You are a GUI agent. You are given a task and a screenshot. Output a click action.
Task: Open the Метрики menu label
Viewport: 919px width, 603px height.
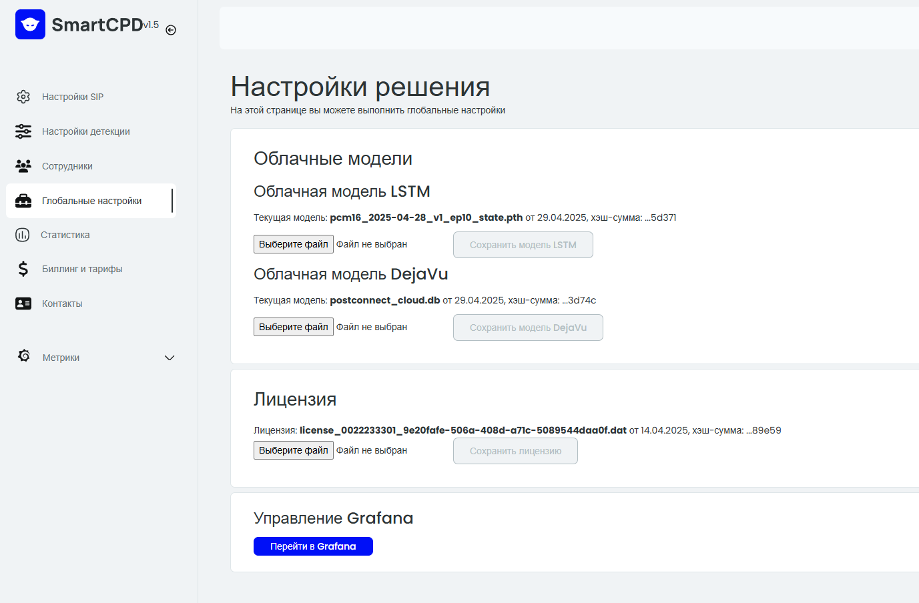click(61, 358)
